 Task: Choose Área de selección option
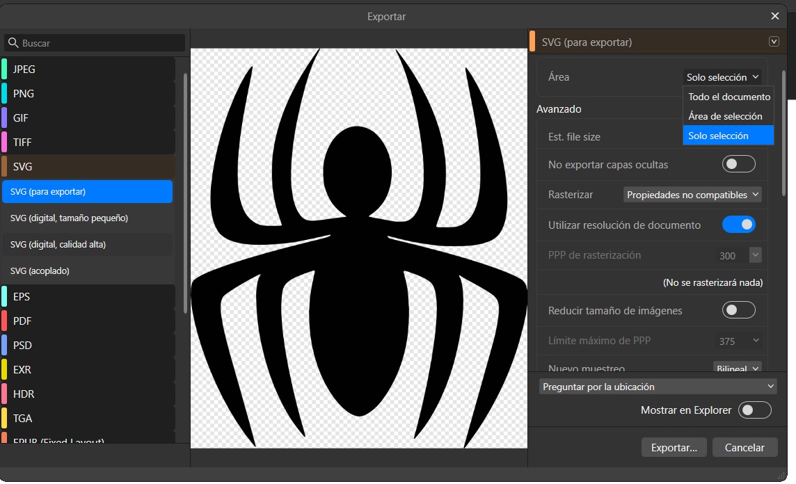pos(725,116)
